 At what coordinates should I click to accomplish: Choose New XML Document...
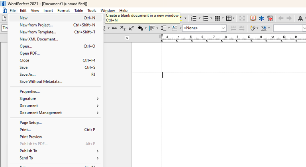click(x=55, y=39)
